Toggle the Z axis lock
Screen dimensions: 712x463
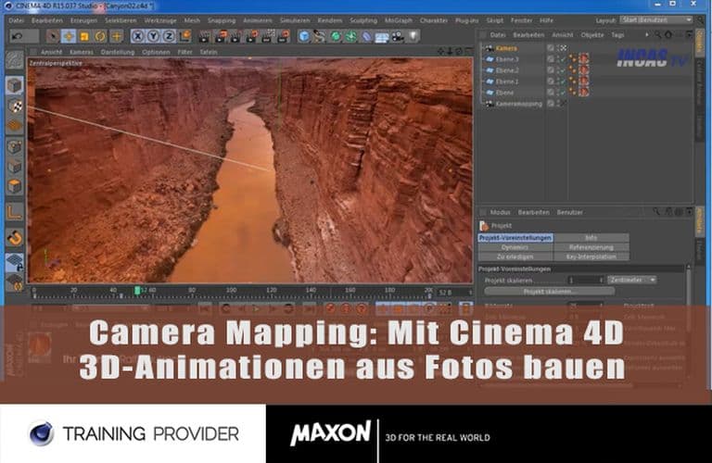169,36
